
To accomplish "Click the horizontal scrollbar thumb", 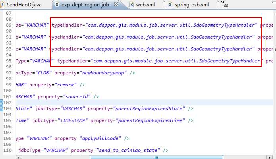I will click(156, 157).
